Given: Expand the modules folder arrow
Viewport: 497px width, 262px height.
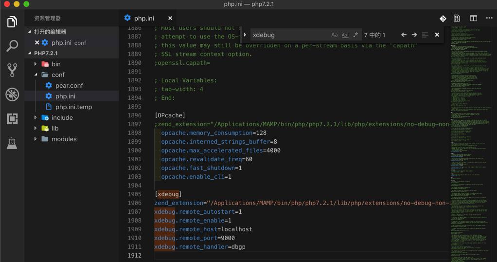Looking at the screenshot, I should coord(35,139).
